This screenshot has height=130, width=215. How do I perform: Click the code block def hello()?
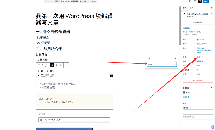pos(74,101)
